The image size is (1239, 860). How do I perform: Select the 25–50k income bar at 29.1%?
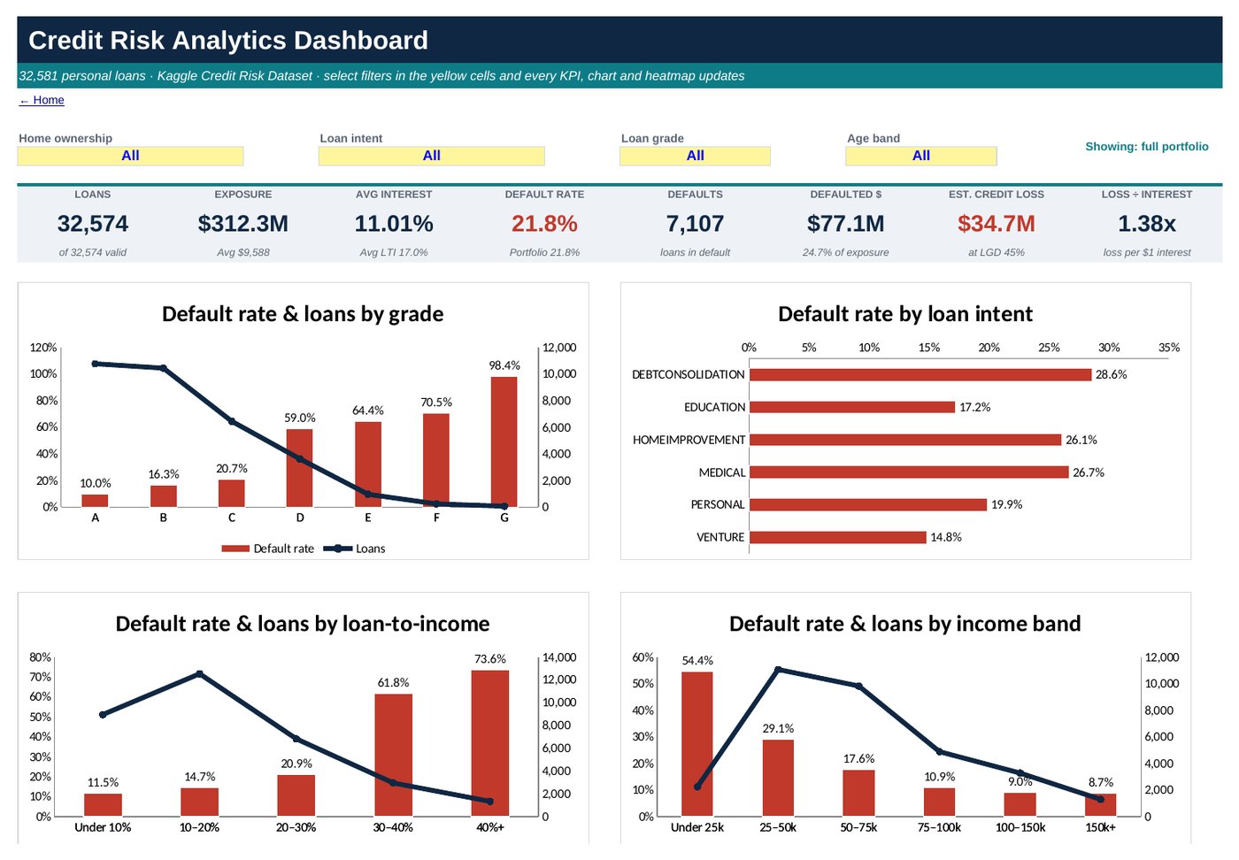[x=778, y=778]
